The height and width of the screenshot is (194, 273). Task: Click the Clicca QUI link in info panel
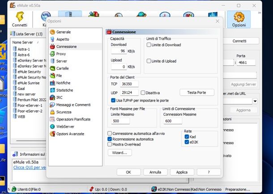[x=30, y=168]
